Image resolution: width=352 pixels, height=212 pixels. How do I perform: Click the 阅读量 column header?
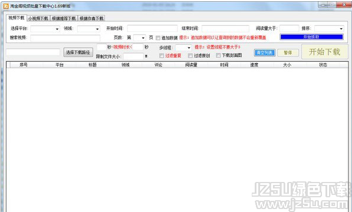(191, 65)
